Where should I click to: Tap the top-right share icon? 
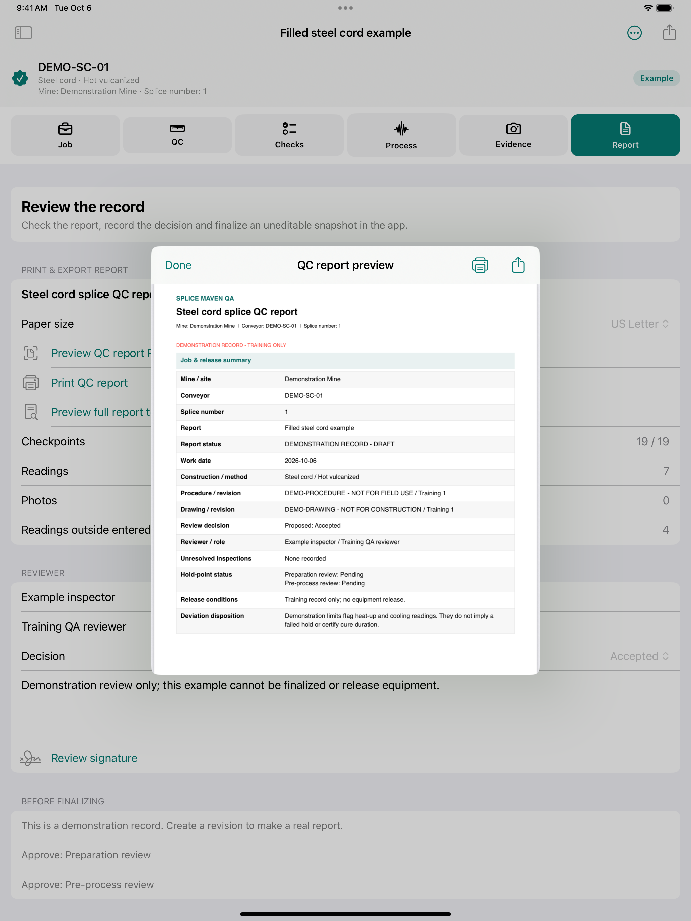[669, 32]
